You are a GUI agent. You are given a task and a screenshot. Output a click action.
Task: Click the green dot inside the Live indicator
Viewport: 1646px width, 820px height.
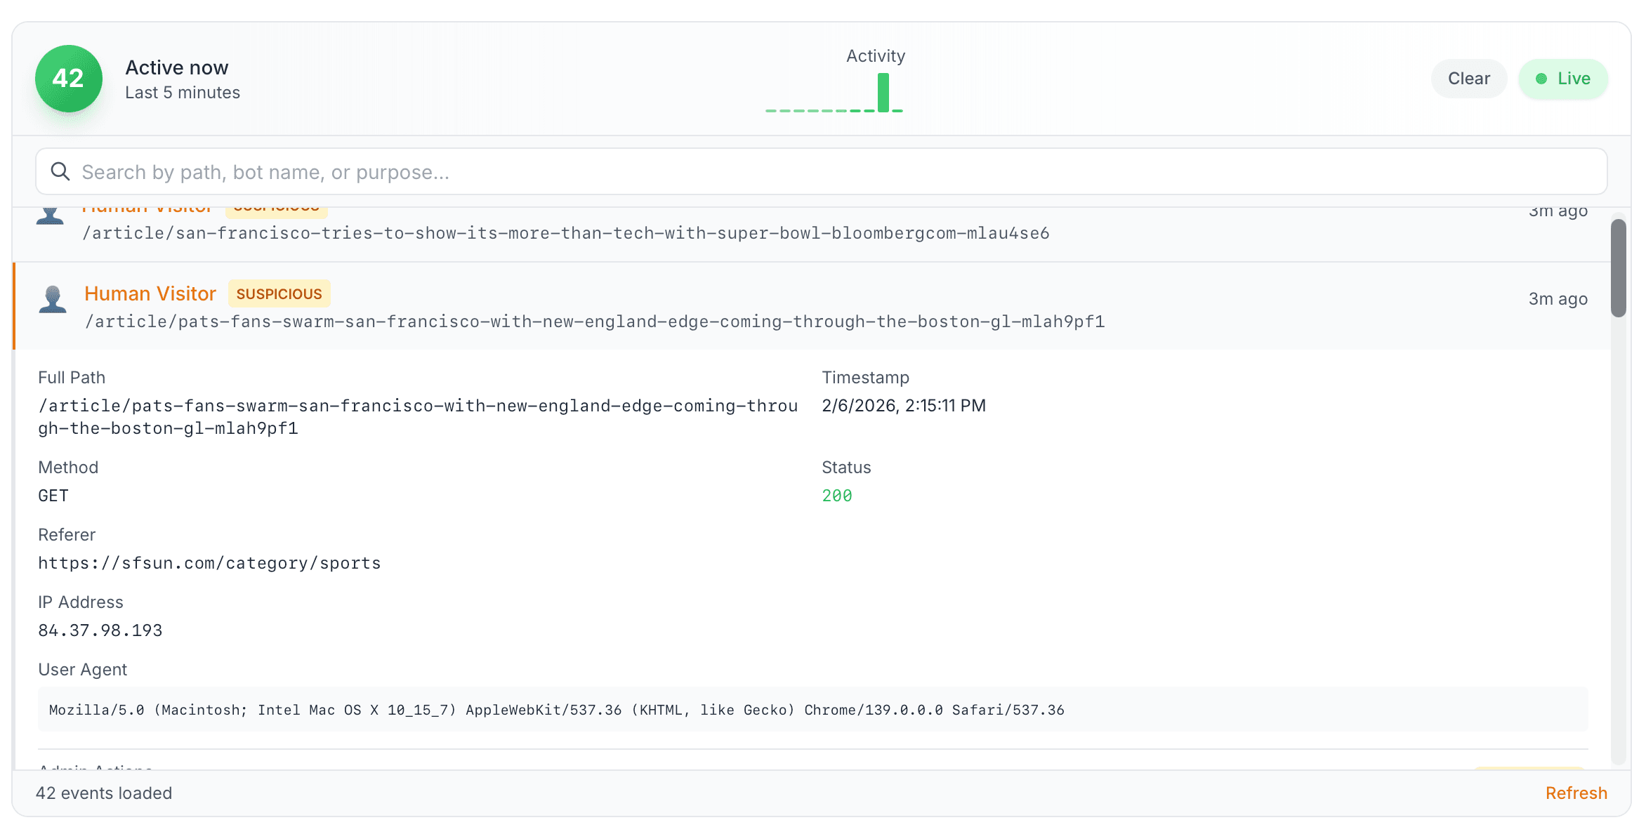(1542, 79)
